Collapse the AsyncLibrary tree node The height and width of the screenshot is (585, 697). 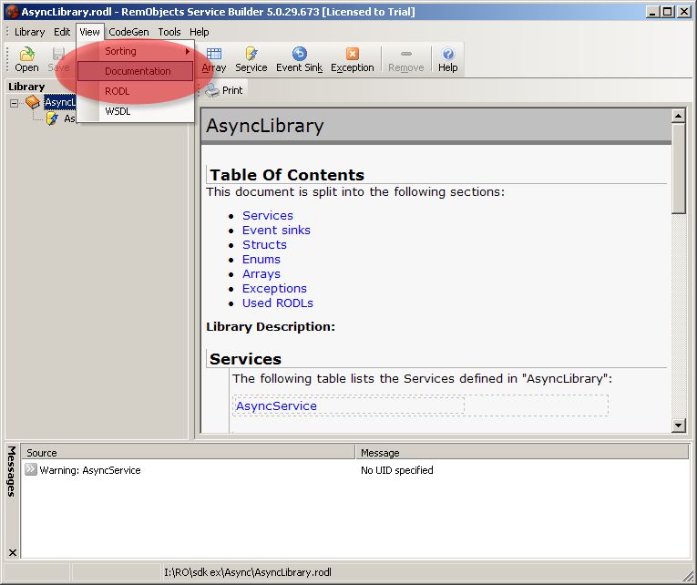15,103
